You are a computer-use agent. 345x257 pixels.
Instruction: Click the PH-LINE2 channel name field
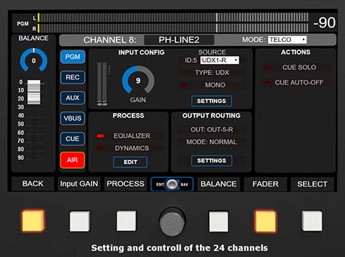tap(179, 40)
